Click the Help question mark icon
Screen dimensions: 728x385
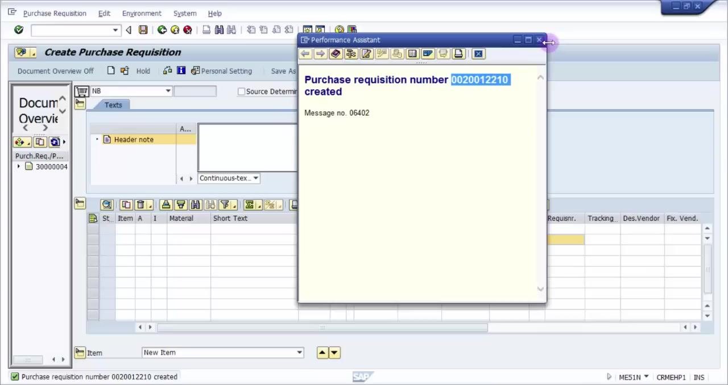pos(340,30)
